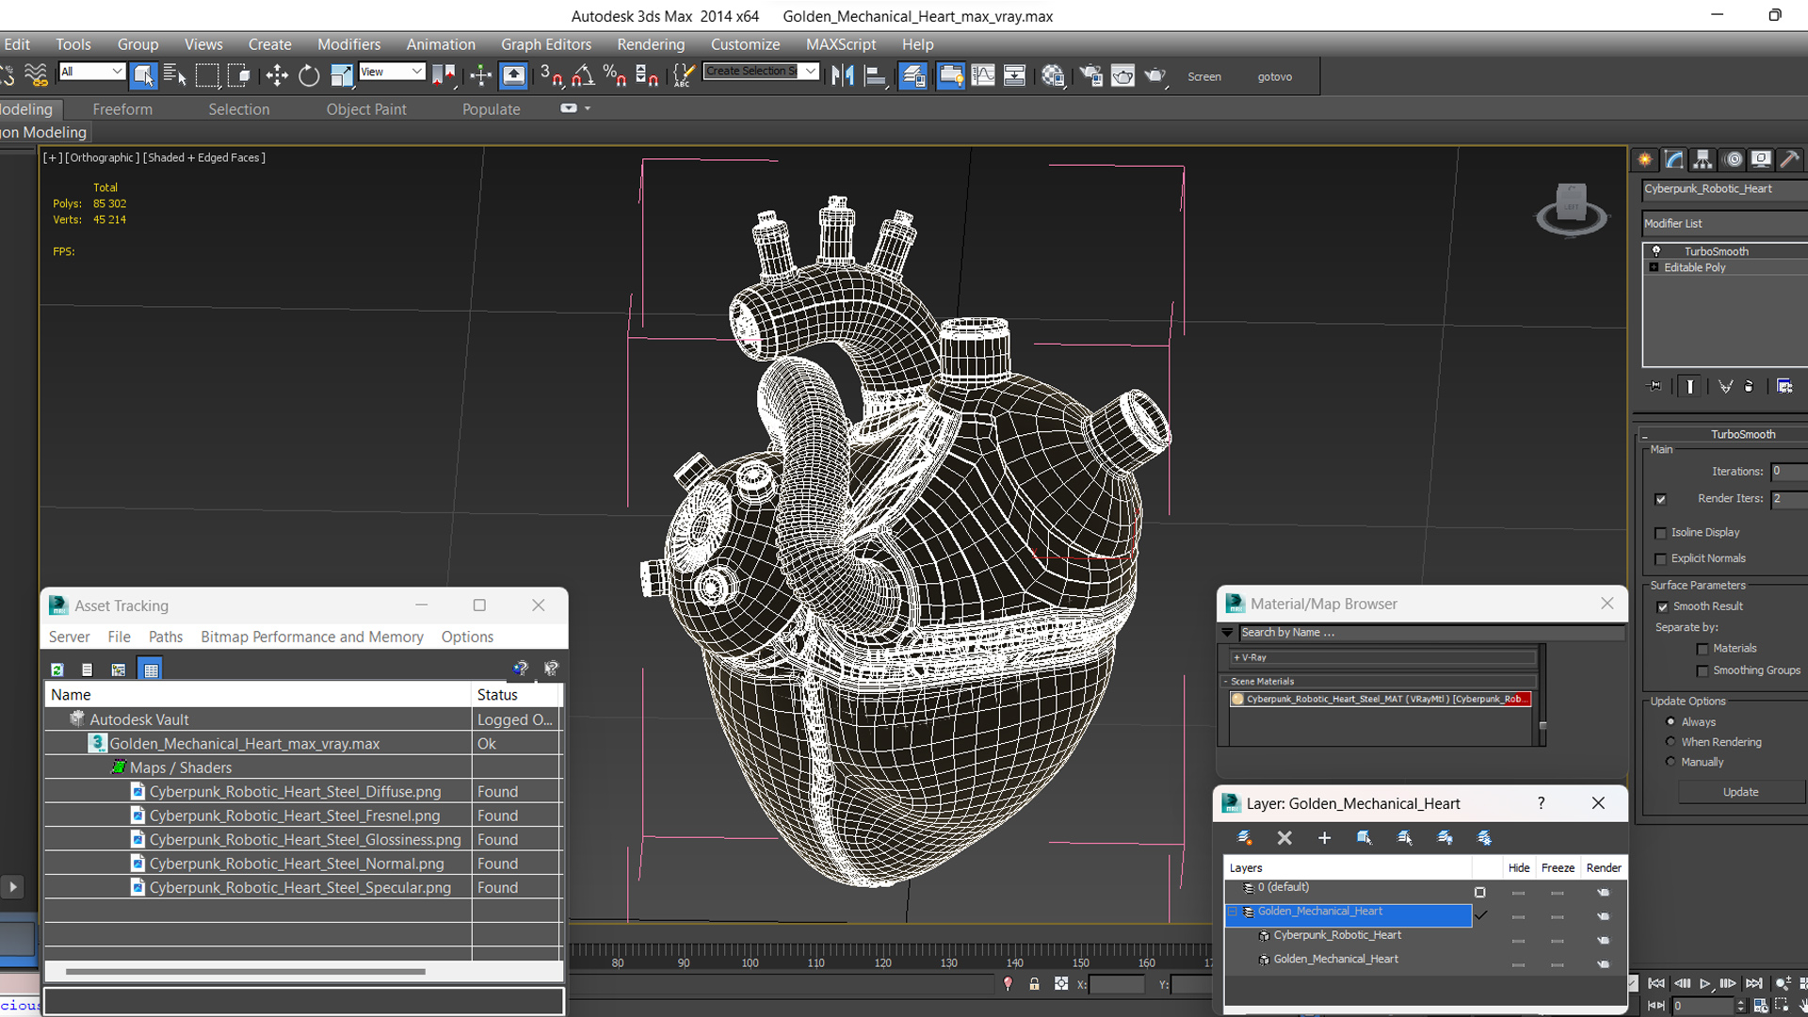The height and width of the screenshot is (1017, 1808).
Task: Select the Always update option
Action: [1671, 721]
